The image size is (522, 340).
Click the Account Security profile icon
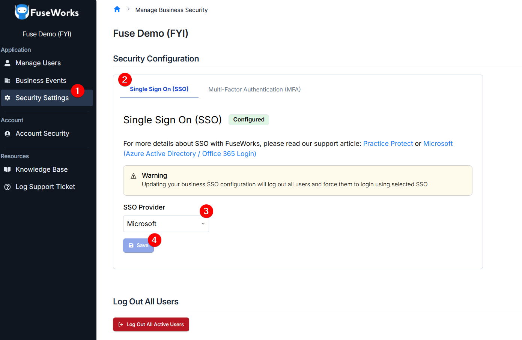8,134
